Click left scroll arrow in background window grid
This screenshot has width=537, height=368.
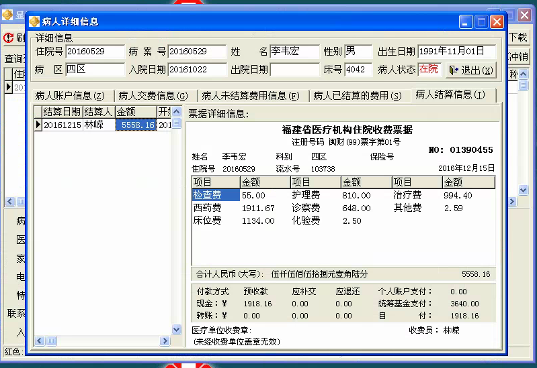coord(9,202)
